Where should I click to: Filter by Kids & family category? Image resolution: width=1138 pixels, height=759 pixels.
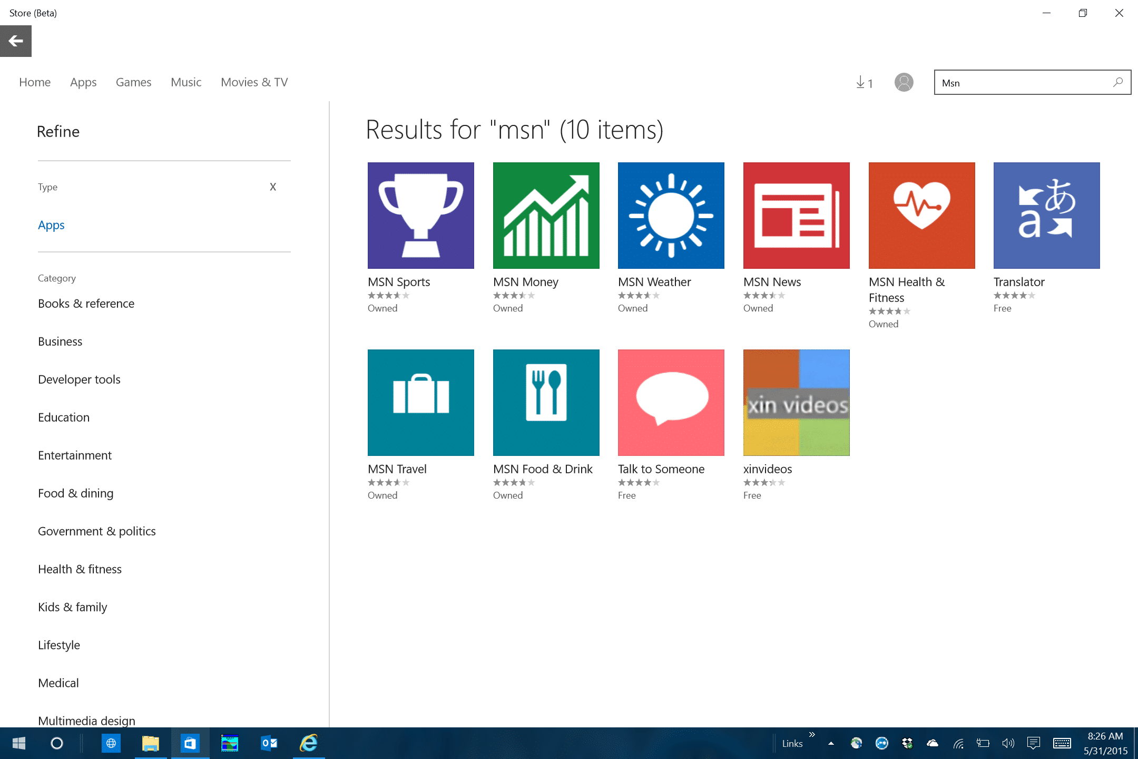pyautogui.click(x=72, y=607)
